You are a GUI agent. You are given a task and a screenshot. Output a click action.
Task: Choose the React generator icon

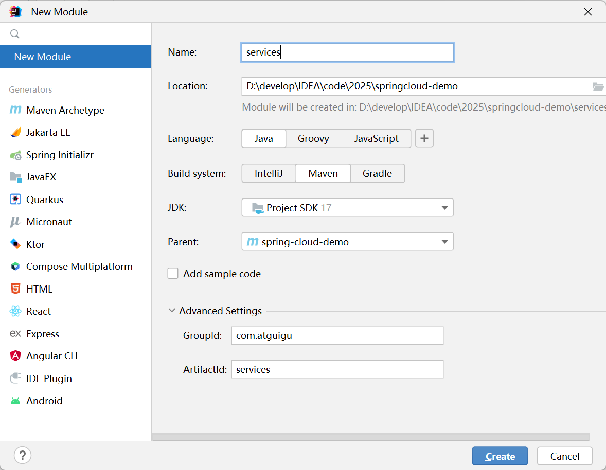(15, 311)
